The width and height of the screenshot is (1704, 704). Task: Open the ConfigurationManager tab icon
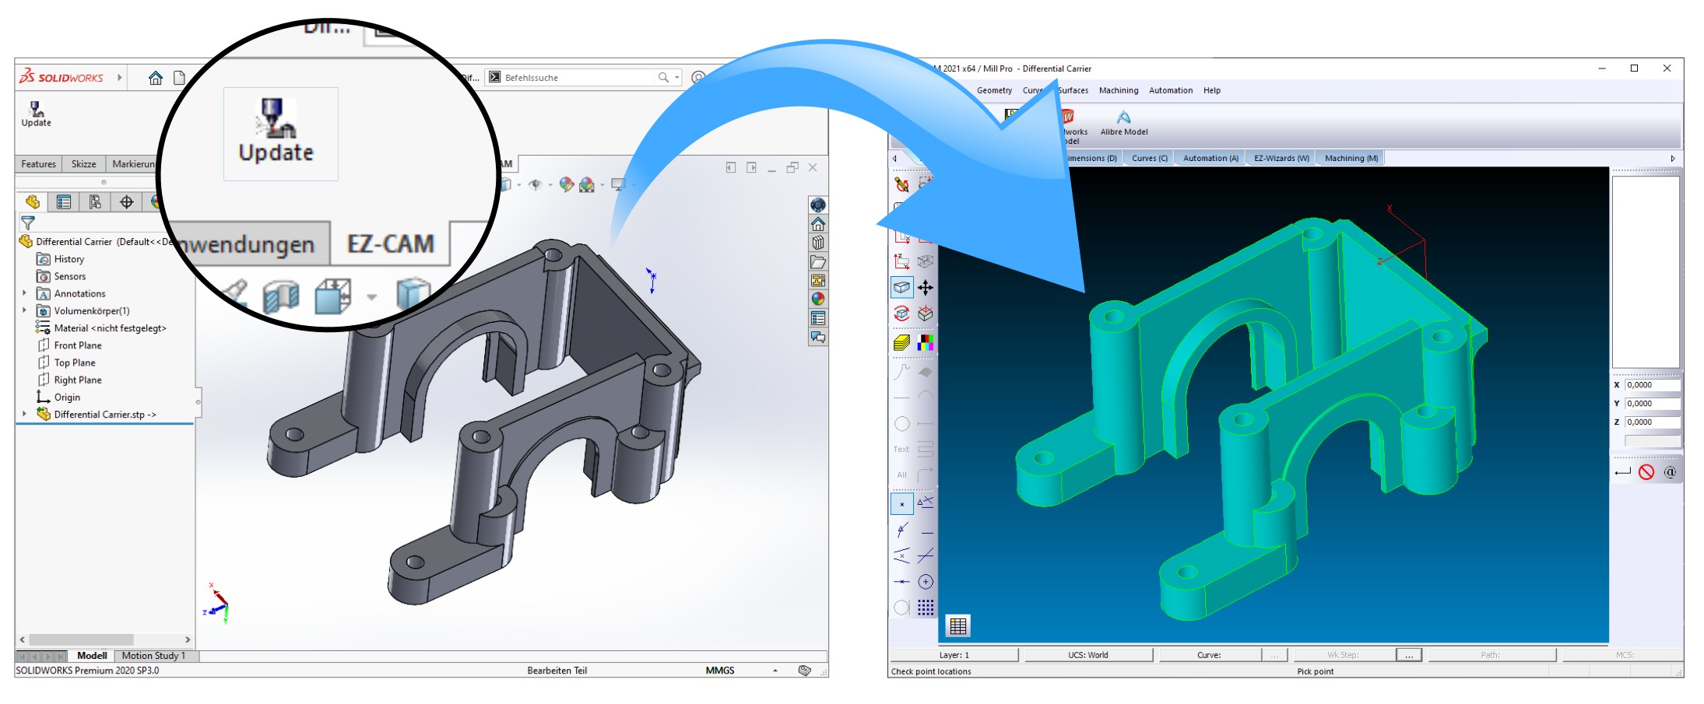point(95,202)
